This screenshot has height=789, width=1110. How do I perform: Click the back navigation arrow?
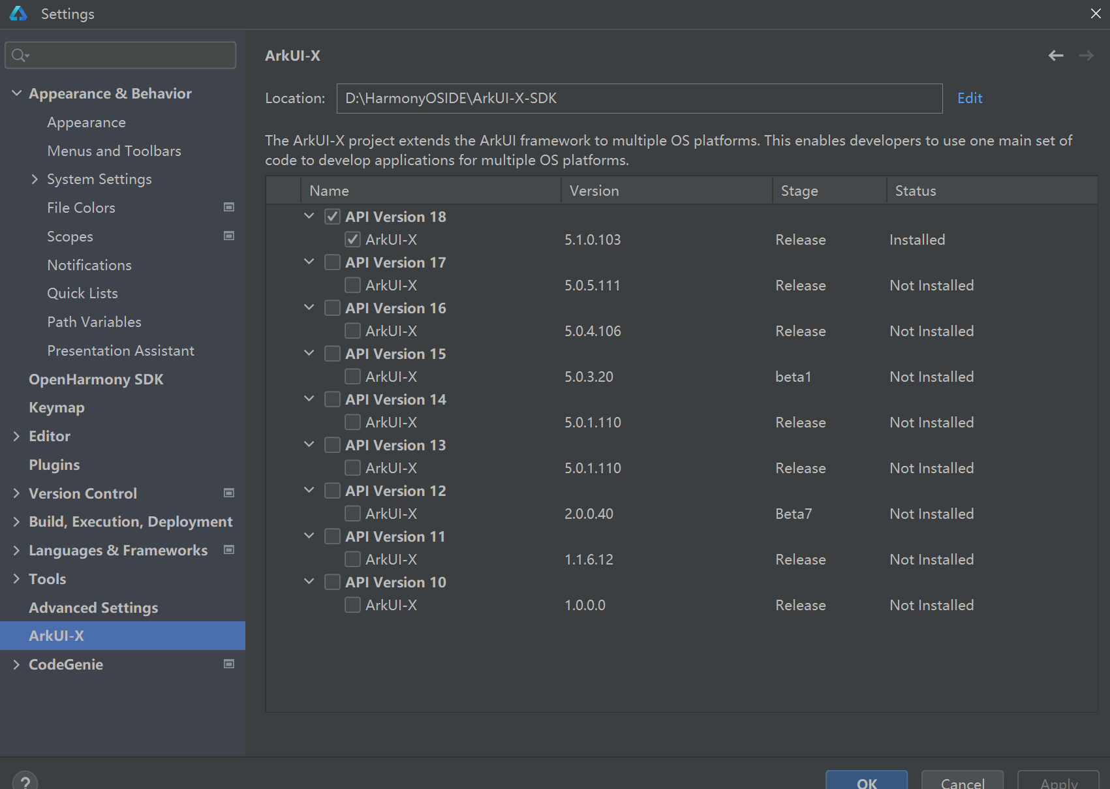pyautogui.click(x=1056, y=56)
